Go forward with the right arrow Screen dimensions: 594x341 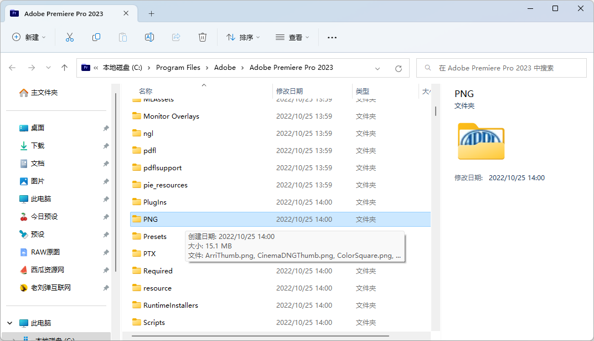[32, 68]
